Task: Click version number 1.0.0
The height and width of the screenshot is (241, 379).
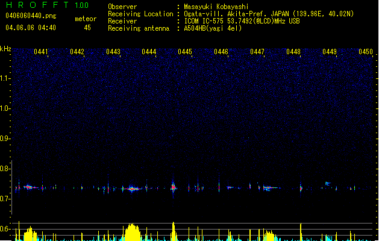Action: click(81, 5)
